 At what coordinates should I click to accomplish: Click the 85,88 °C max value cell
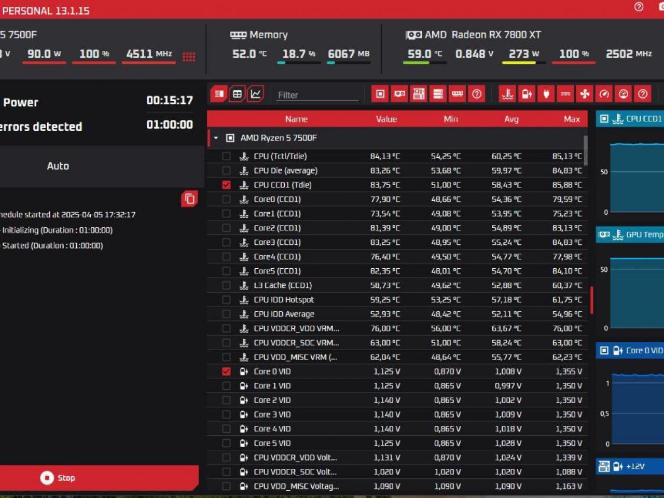[567, 185]
